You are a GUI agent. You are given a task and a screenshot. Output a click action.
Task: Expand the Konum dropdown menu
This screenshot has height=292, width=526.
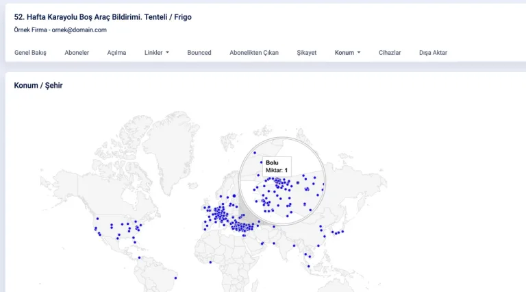tap(347, 53)
